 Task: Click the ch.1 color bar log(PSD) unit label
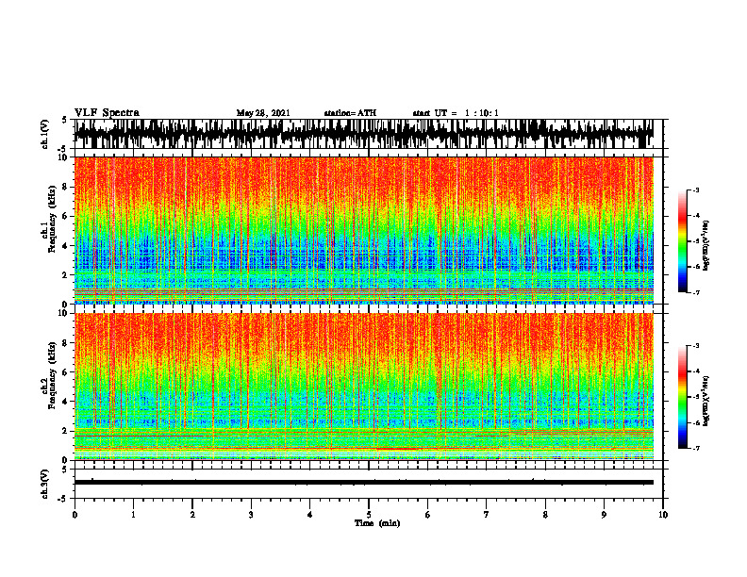point(705,245)
